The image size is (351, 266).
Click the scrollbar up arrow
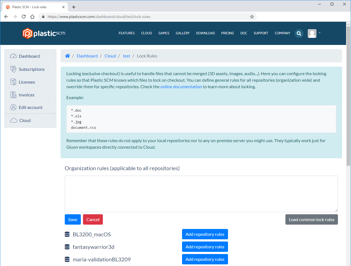coord(349,24)
